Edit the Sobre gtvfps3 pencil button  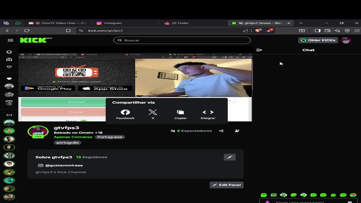click(230, 157)
